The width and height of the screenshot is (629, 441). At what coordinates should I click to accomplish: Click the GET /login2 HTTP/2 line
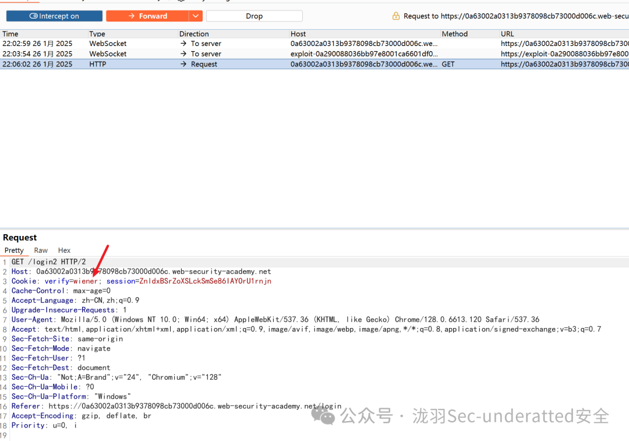(48, 262)
